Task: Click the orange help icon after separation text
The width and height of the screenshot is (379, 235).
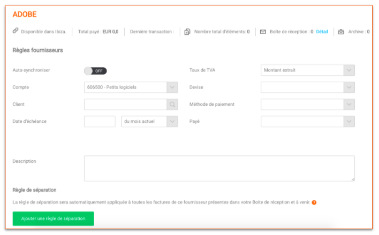Action: [x=314, y=202]
